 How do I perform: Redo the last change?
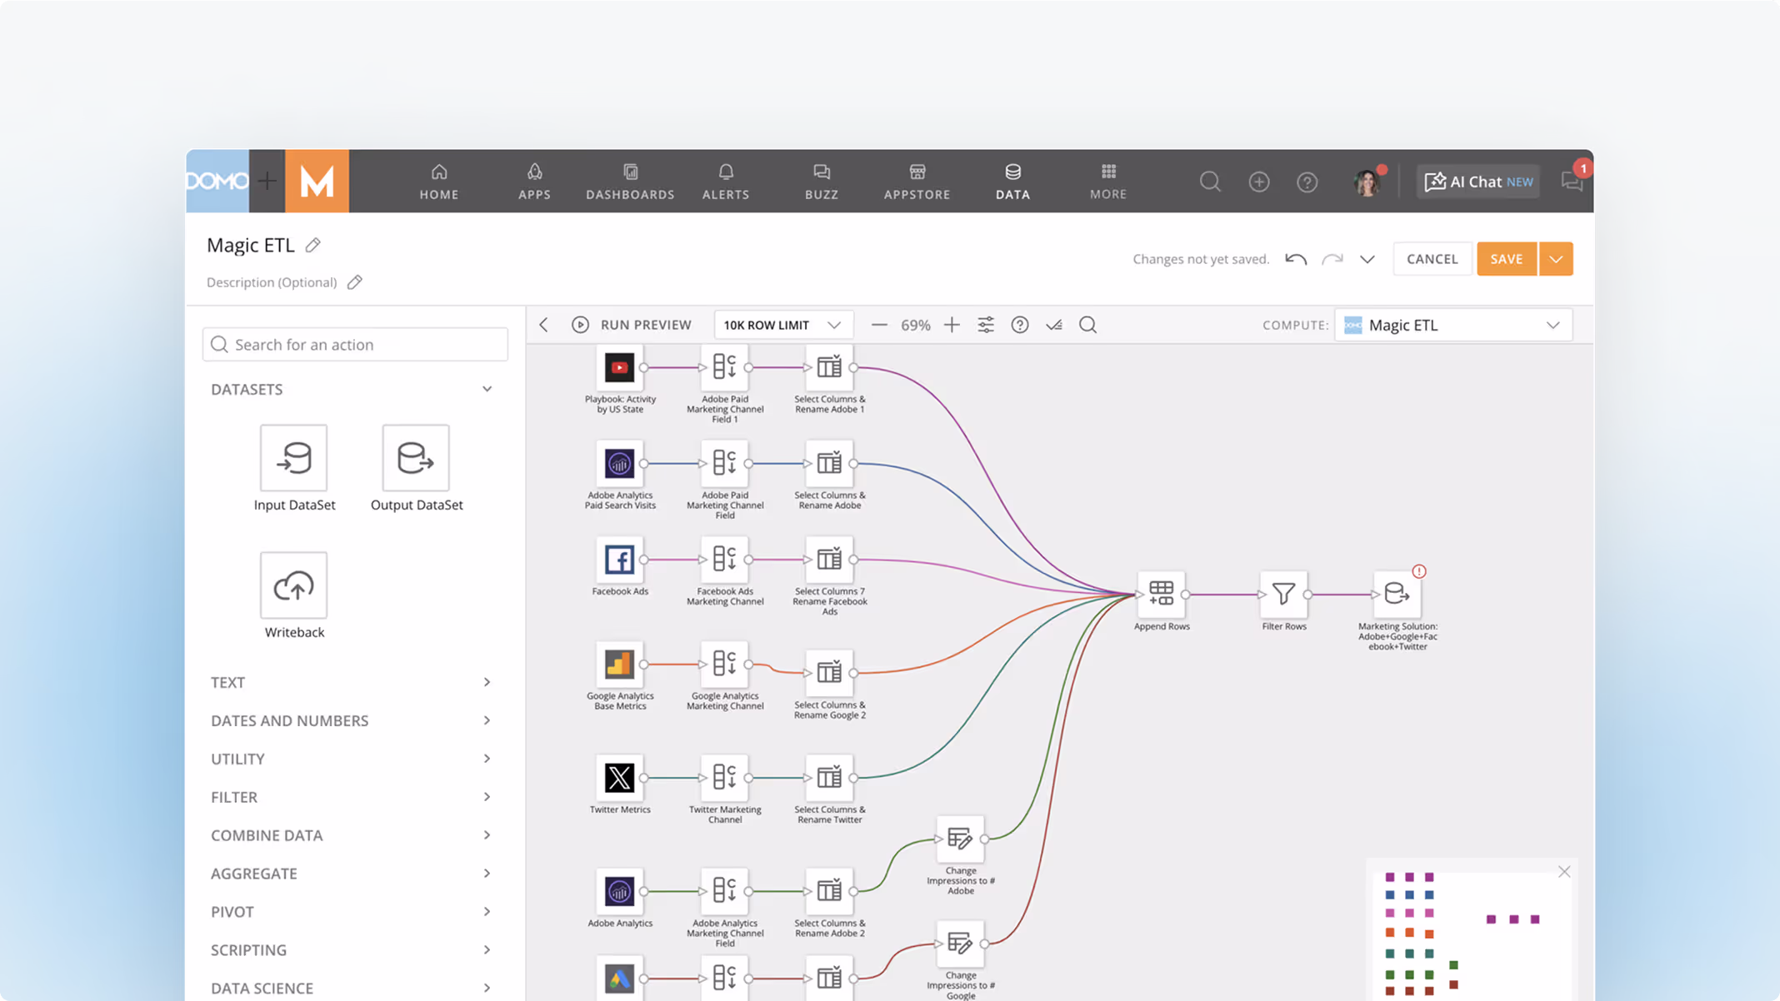1332,259
